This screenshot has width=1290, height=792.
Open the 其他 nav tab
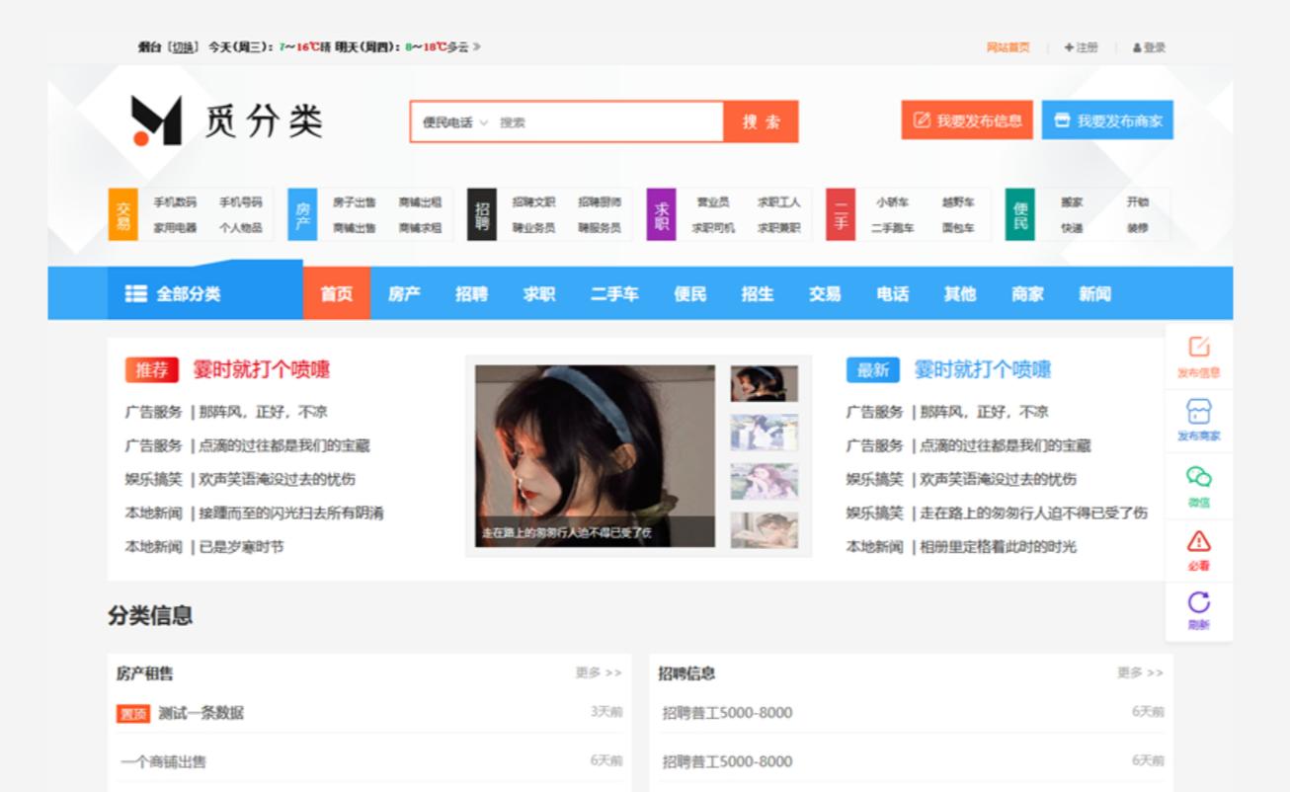tap(960, 293)
